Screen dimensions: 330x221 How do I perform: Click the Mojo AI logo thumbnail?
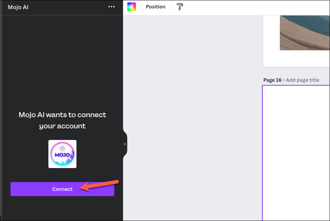point(62,154)
